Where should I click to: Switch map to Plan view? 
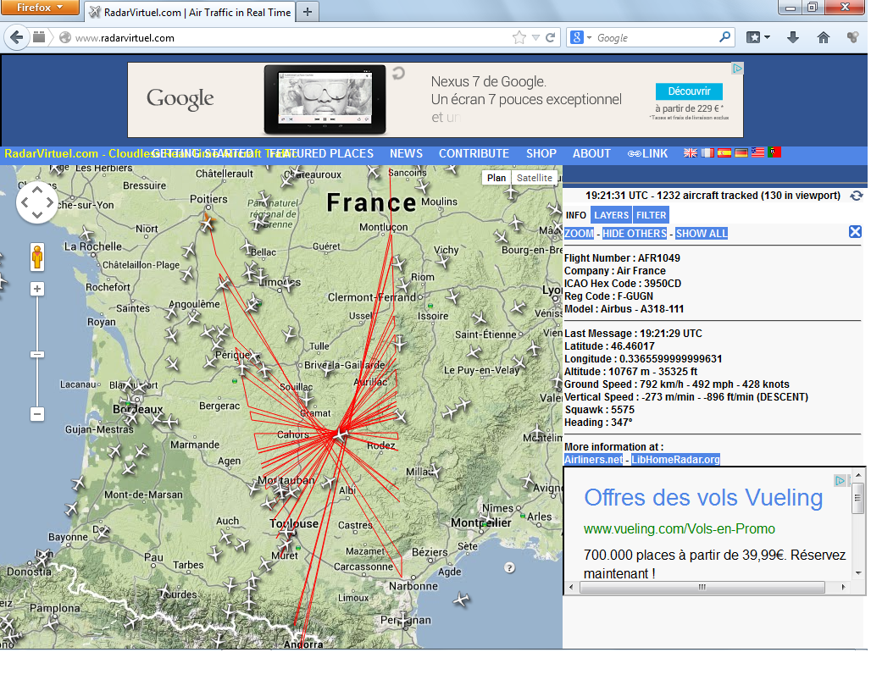(497, 178)
